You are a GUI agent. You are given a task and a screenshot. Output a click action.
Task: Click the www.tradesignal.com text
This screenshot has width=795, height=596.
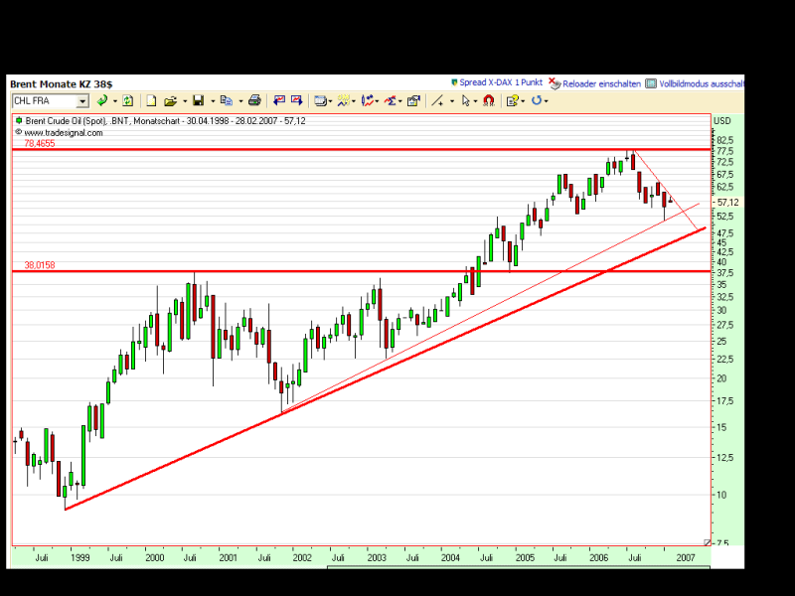coord(64,133)
